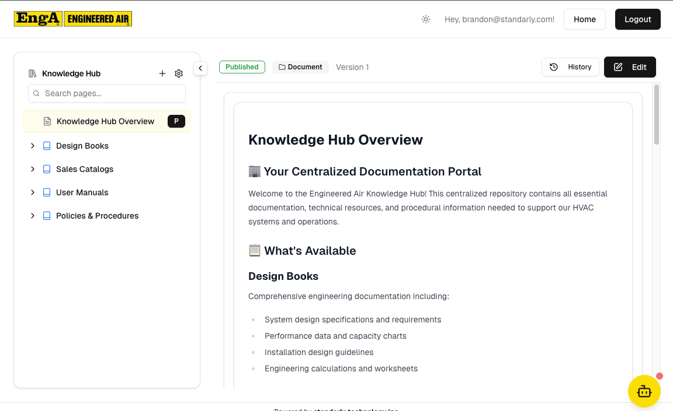Collapse the sidebar with the left chevron
673x411 pixels.
point(200,68)
